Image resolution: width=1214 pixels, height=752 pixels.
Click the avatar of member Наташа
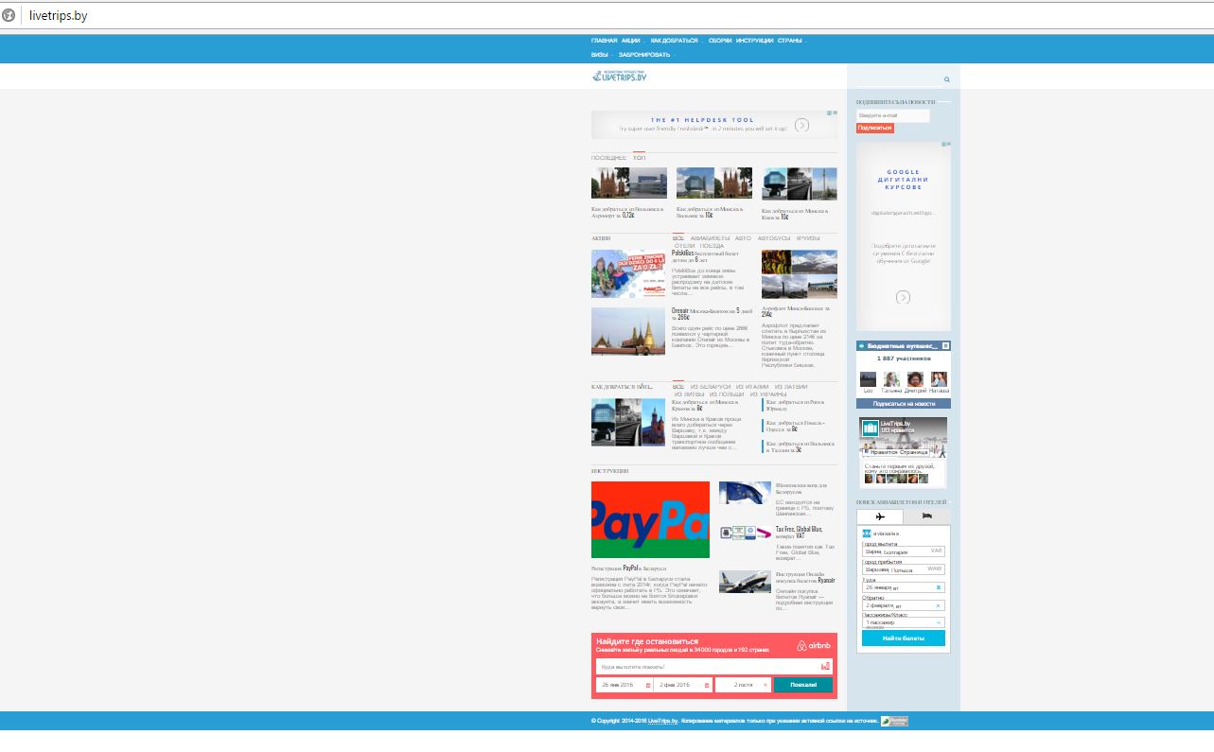point(939,379)
